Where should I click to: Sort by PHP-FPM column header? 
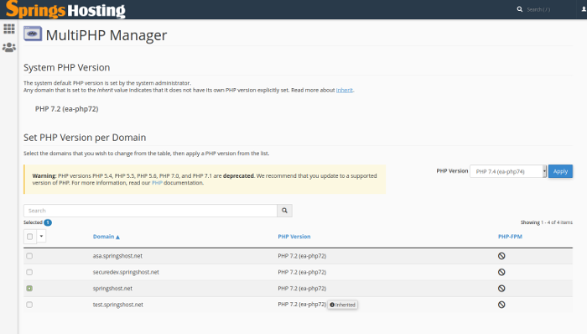510,237
